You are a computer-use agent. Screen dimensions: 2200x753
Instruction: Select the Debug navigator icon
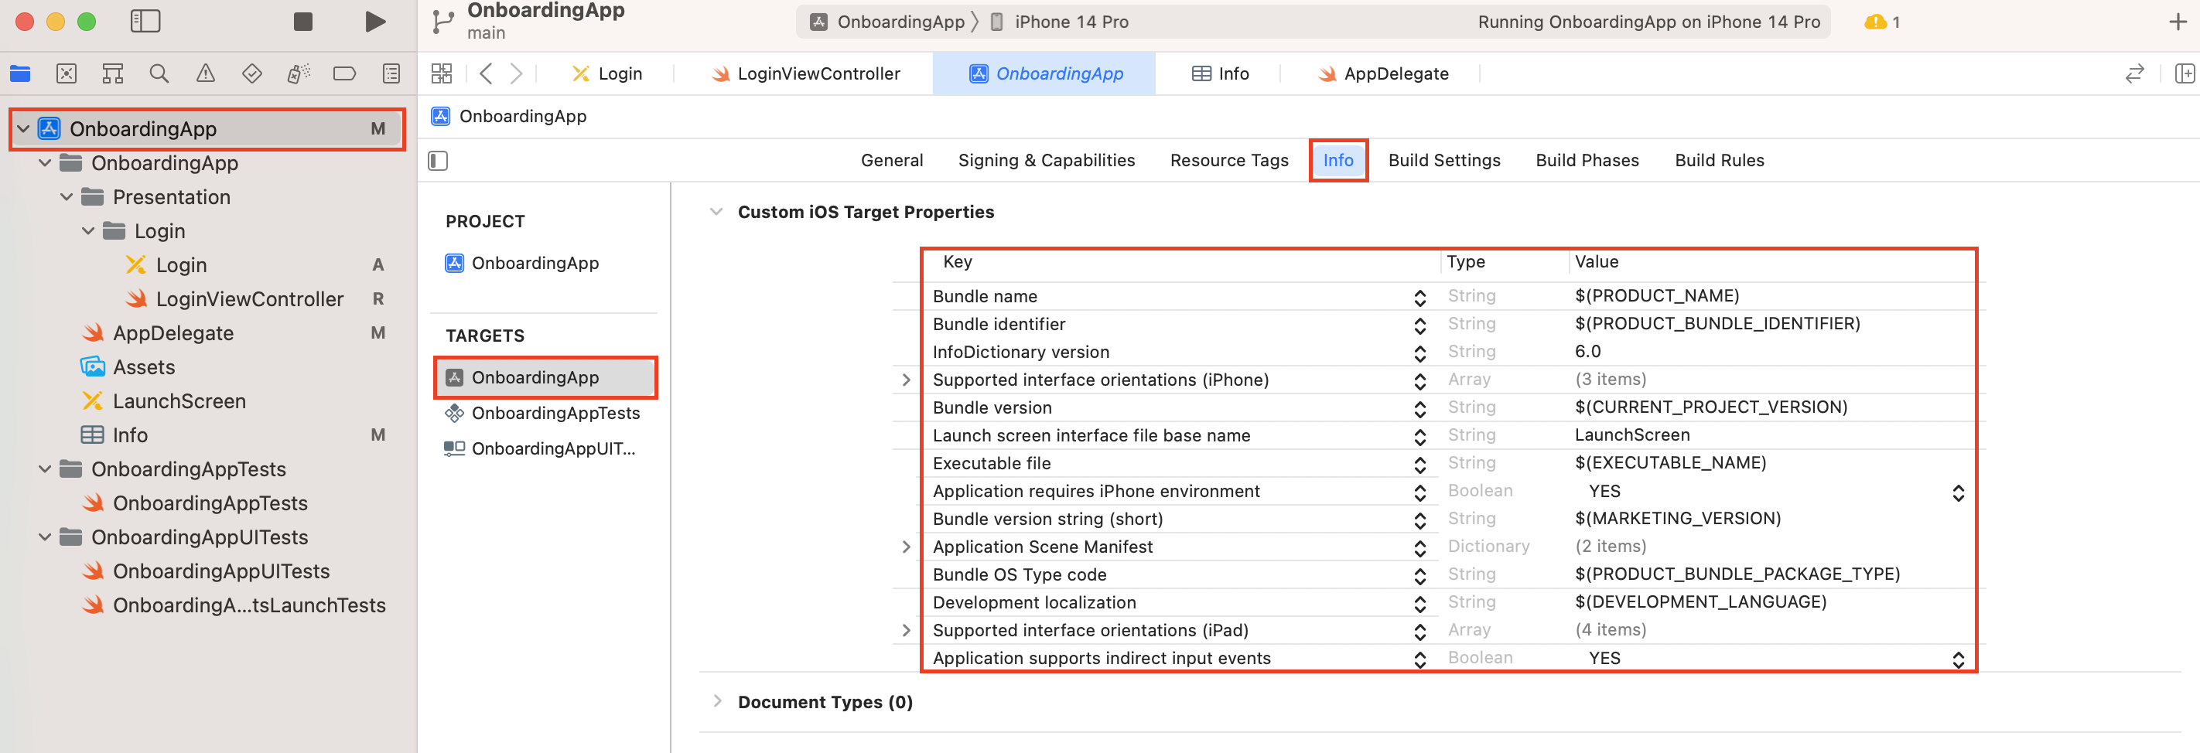coord(298,73)
